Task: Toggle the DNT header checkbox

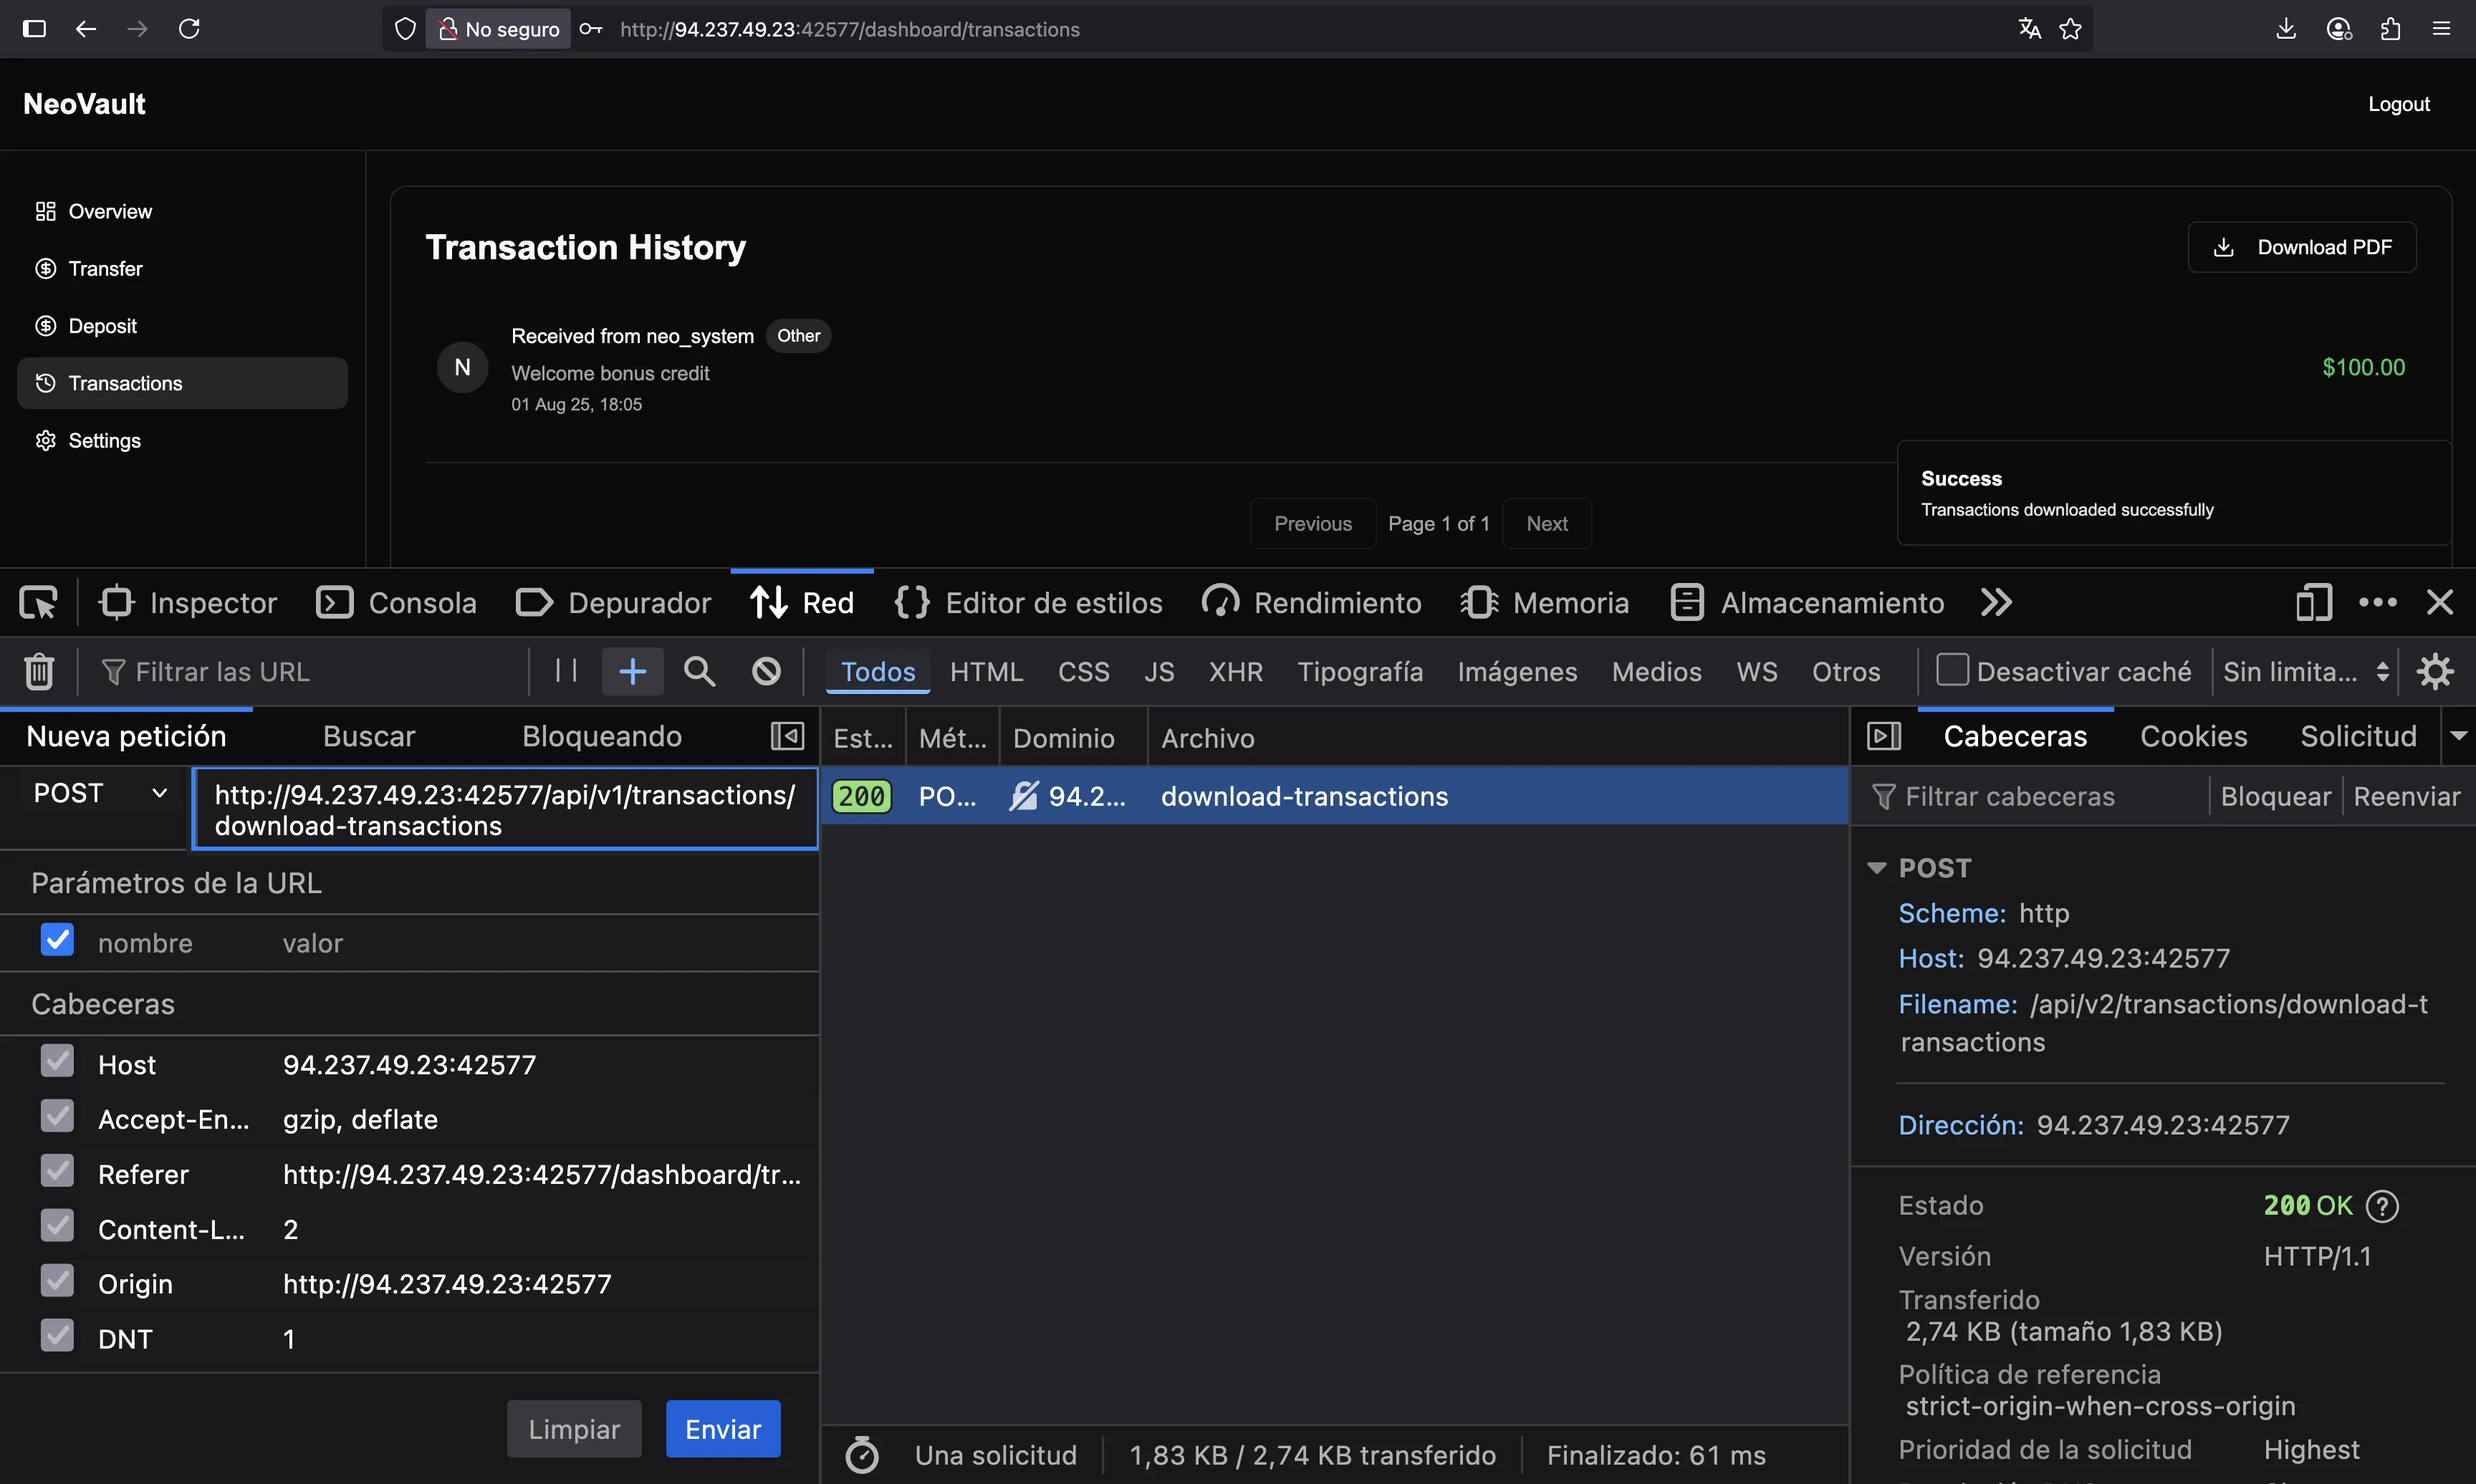Action: (57, 1335)
